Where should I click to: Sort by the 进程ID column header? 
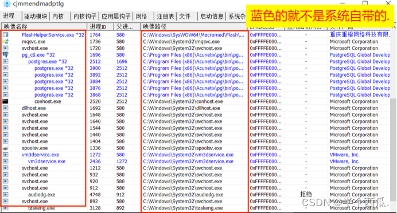click(x=100, y=26)
